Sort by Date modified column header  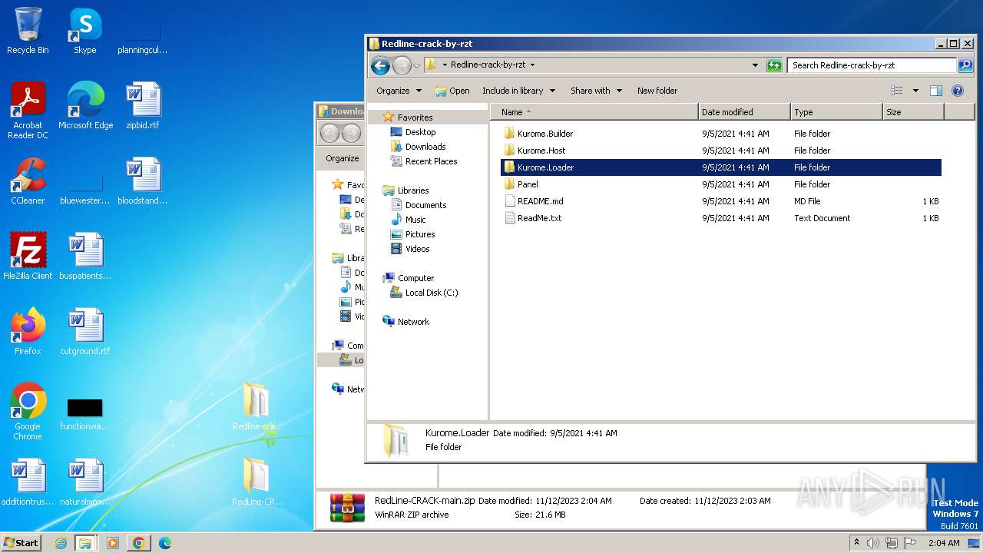pos(745,112)
